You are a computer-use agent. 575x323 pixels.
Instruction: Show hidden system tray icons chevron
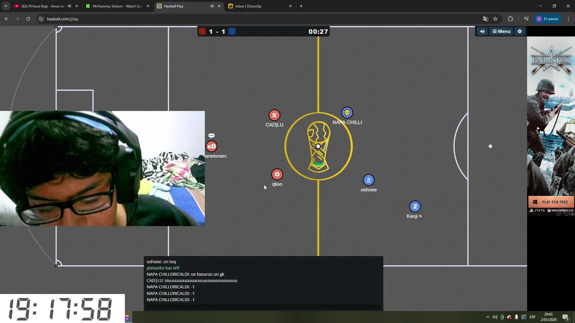[x=488, y=317]
